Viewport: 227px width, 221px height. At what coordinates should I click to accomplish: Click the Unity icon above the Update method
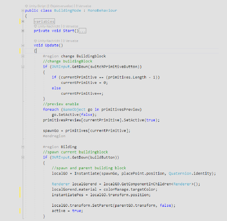point(36,41)
